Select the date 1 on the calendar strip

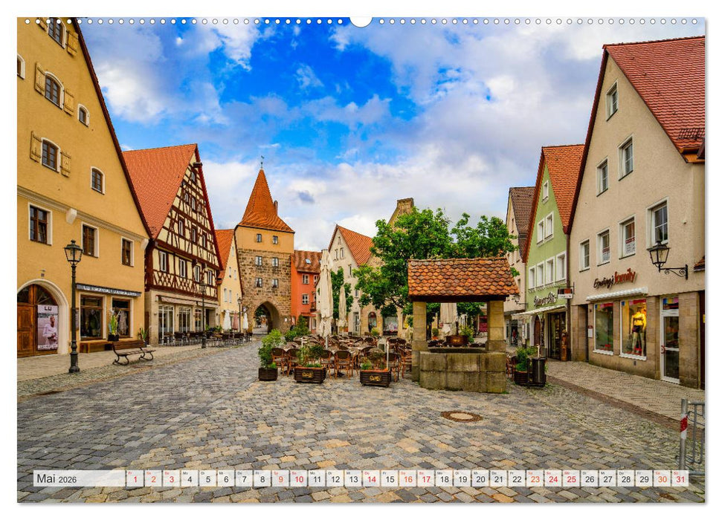click(134, 480)
